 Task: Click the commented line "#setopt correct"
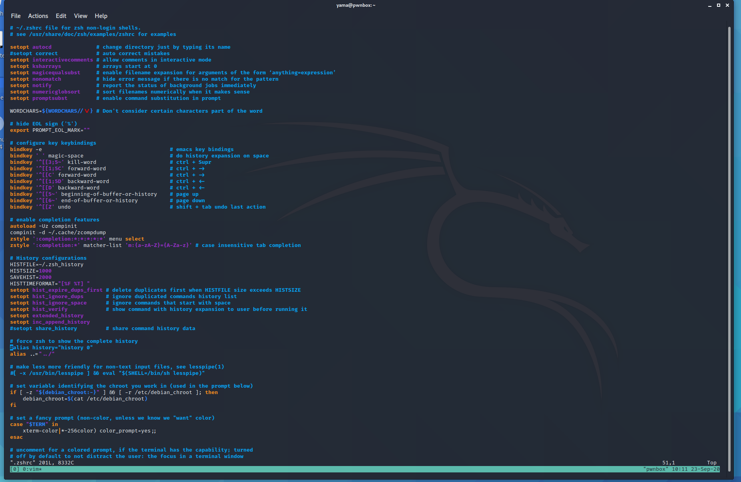coord(90,54)
